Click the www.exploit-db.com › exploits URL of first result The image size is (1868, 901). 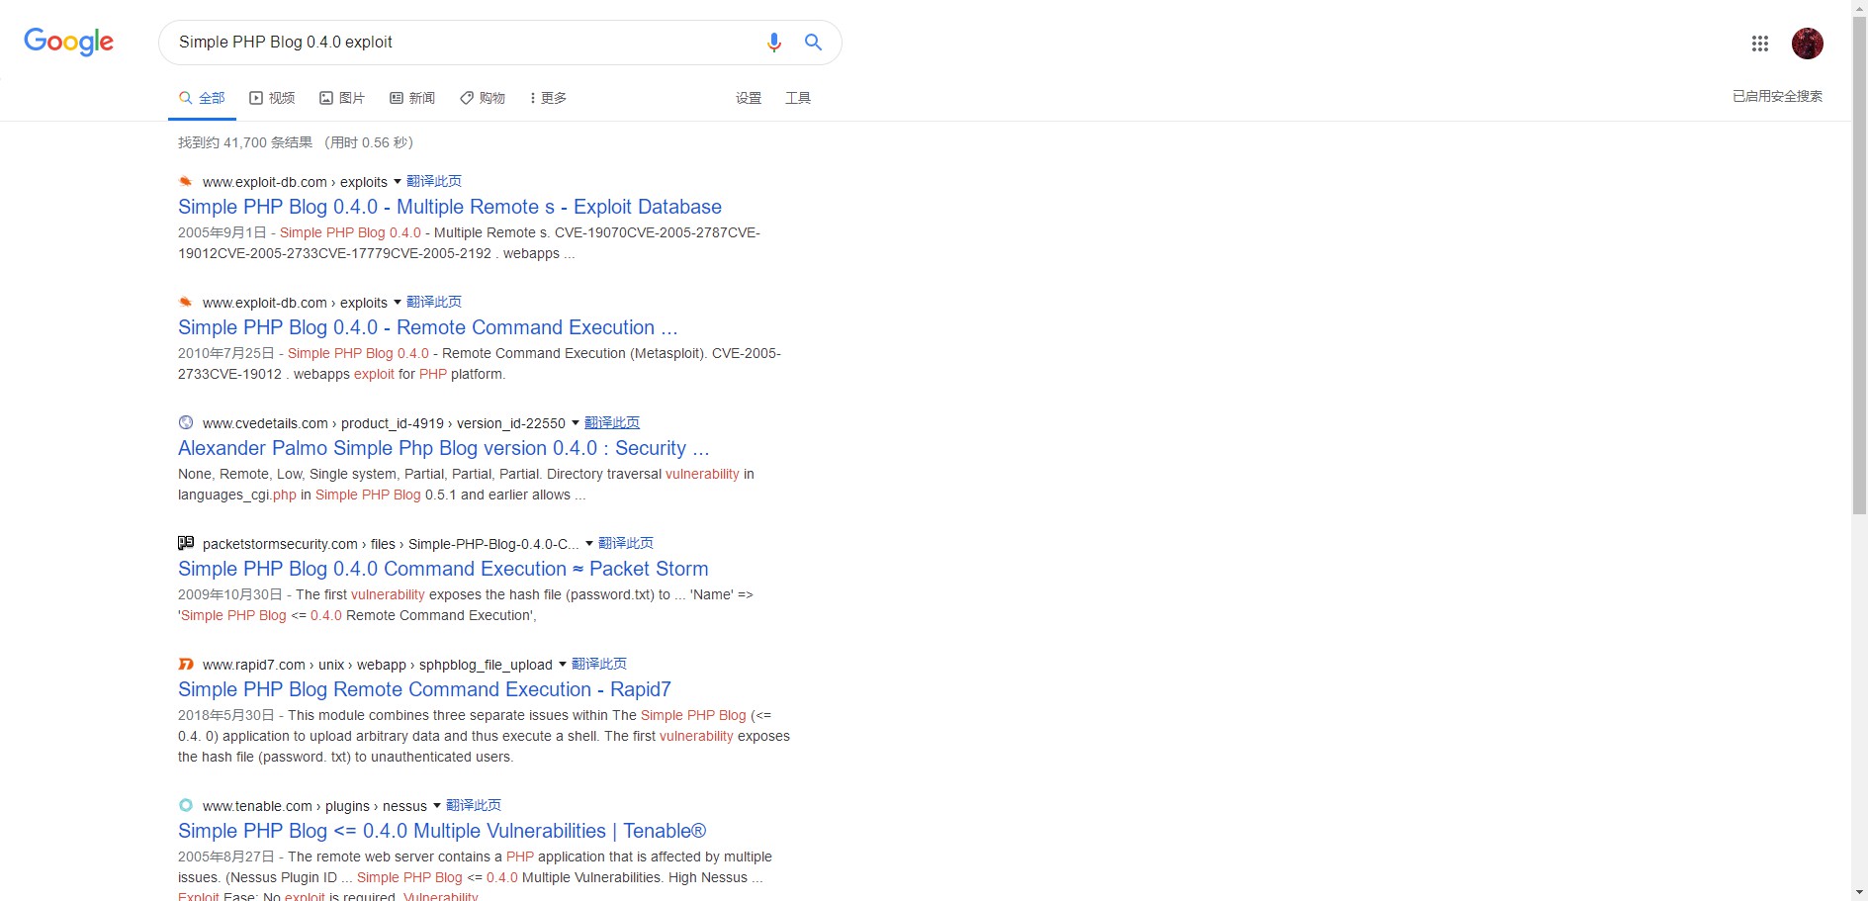tap(295, 182)
